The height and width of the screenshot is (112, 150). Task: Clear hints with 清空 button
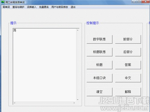99,92
